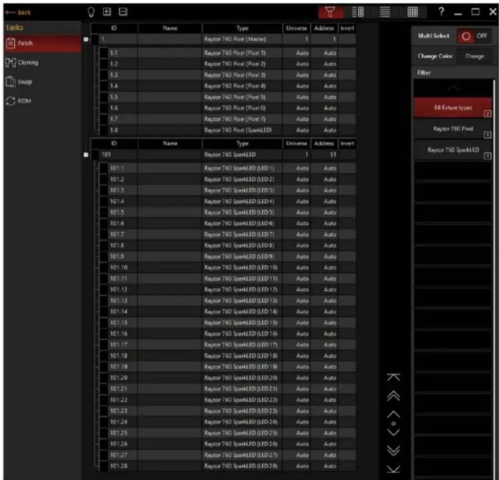This screenshot has width=499, height=480.
Task: Open the Swap task
Action: [43, 82]
